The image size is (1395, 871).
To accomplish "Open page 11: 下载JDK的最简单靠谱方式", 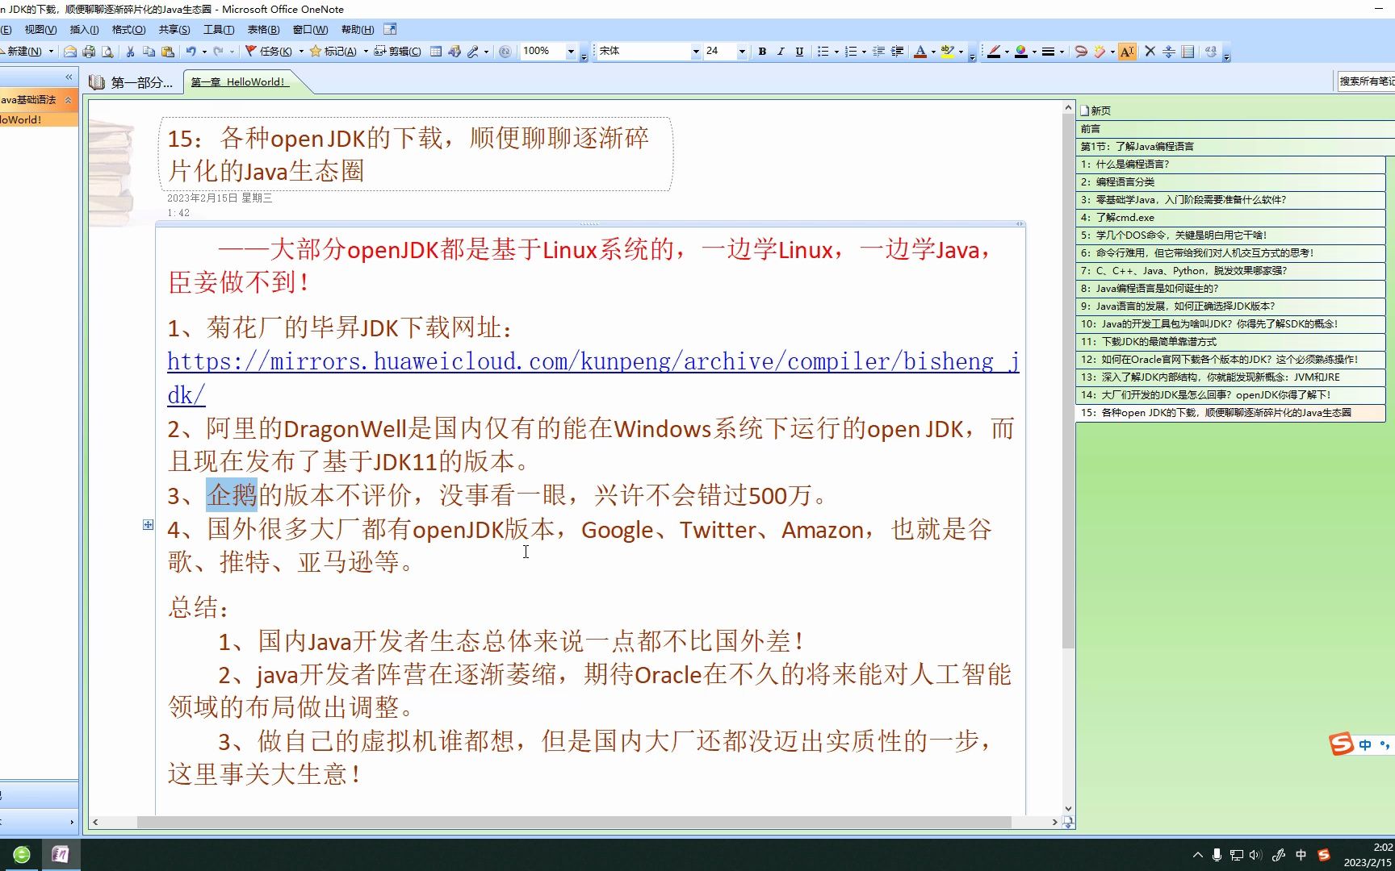I will [x=1230, y=342].
